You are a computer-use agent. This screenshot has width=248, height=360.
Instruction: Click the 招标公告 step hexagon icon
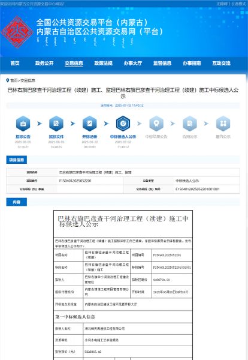click(23, 124)
